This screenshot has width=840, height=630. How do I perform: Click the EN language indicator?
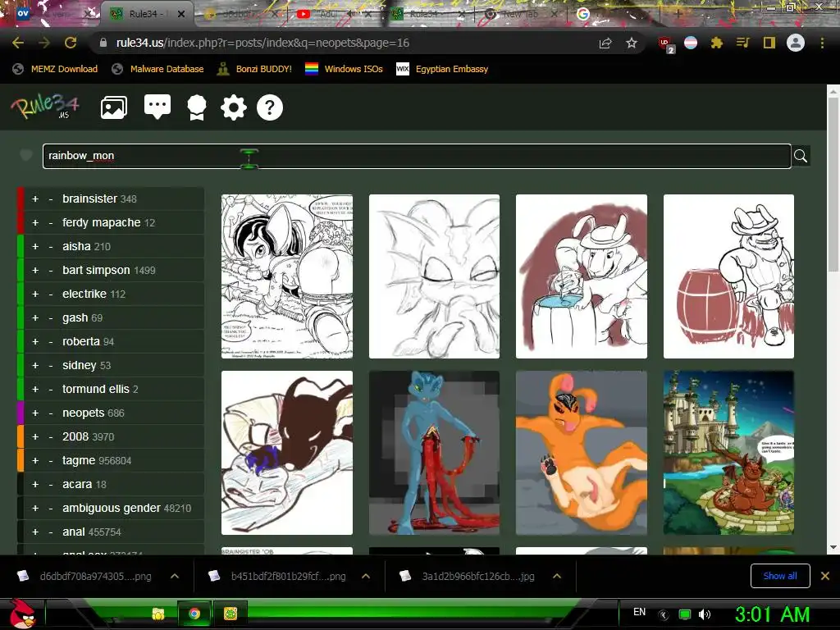[639, 612]
